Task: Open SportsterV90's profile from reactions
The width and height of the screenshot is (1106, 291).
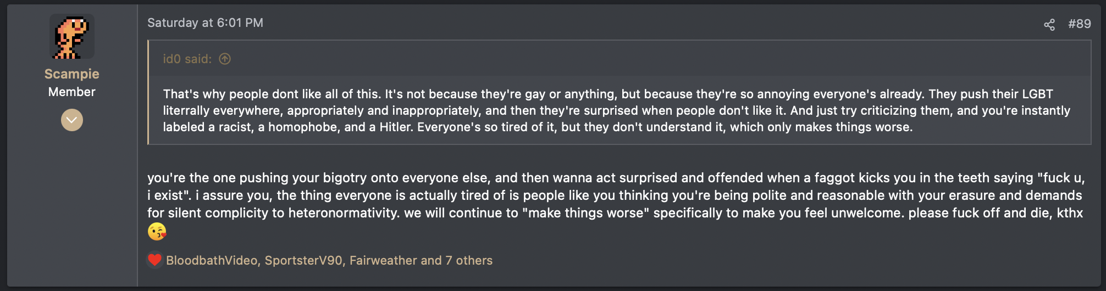Action: point(303,260)
